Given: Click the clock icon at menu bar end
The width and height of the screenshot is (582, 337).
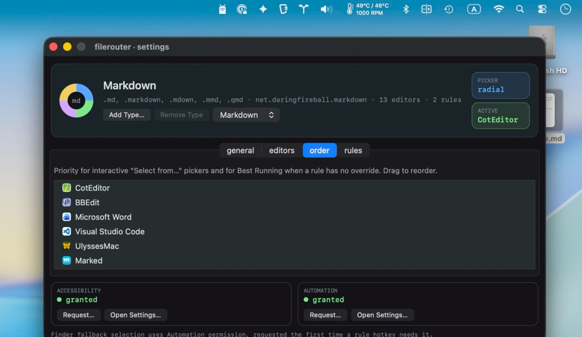Looking at the screenshot, I should [565, 9].
